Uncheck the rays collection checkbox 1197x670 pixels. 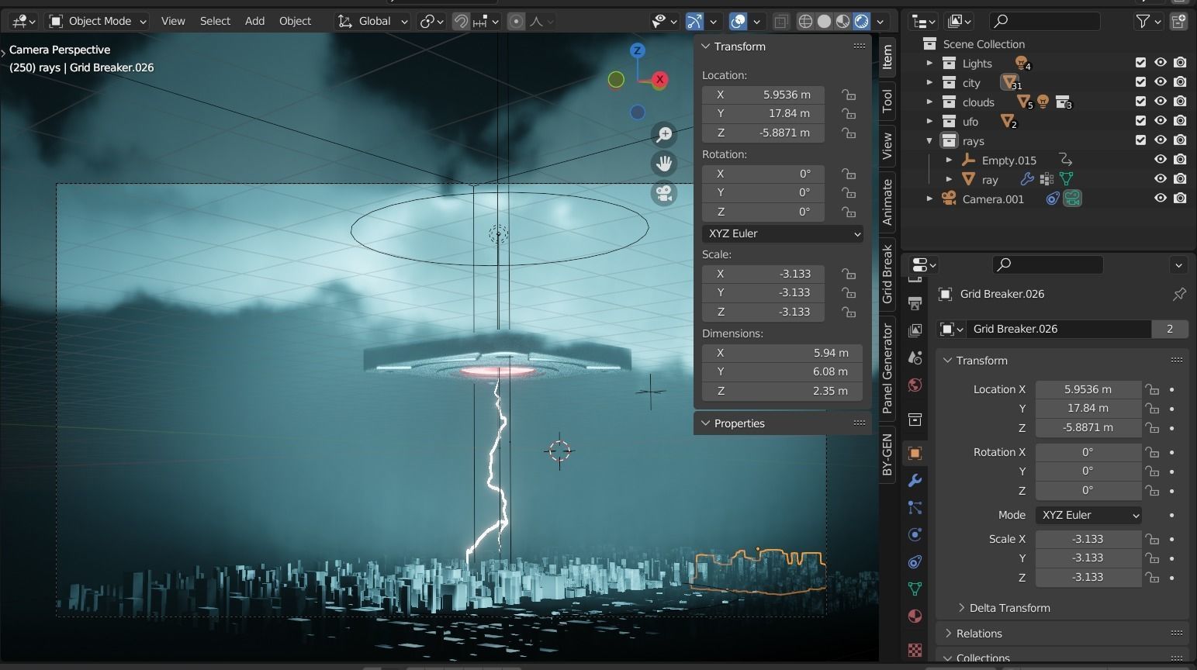(1140, 140)
